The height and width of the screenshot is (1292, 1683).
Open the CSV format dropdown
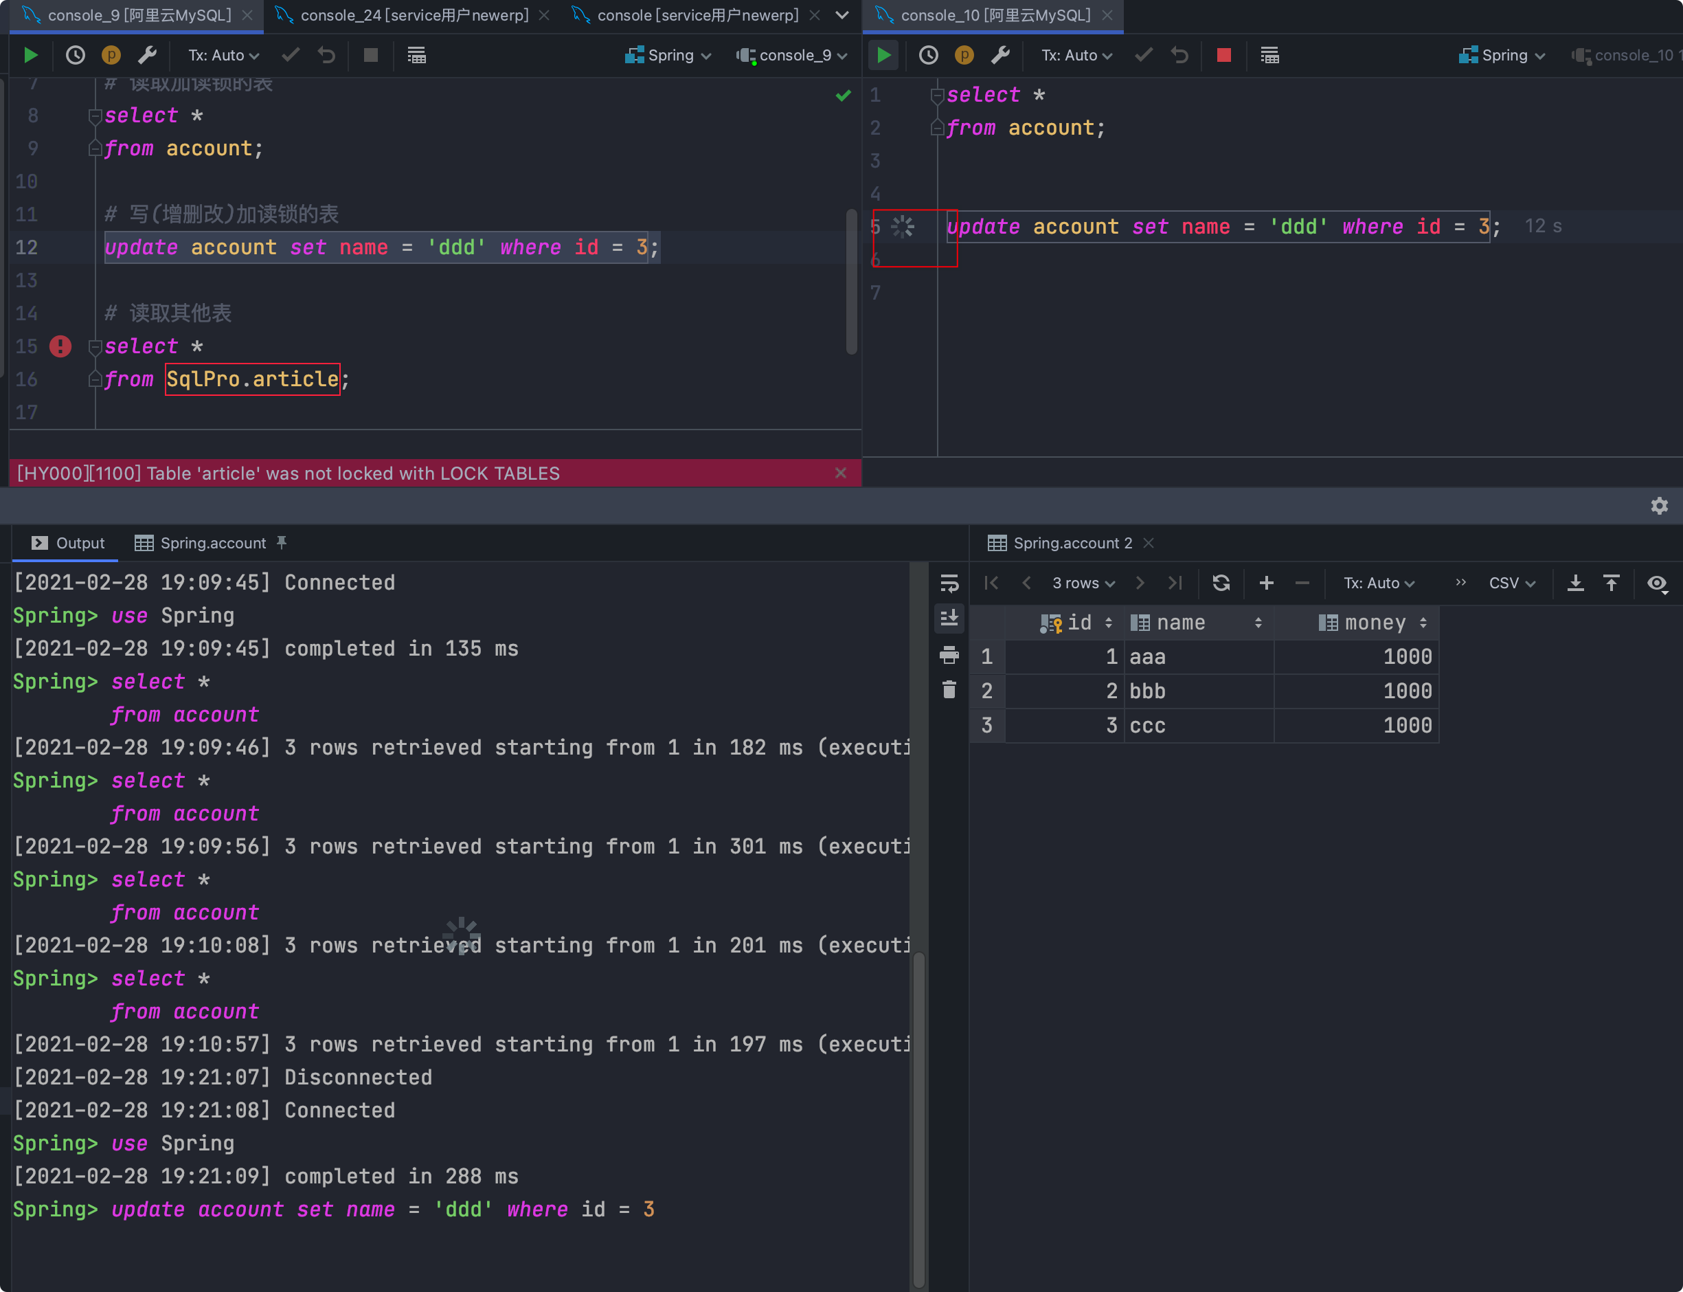point(1512,583)
